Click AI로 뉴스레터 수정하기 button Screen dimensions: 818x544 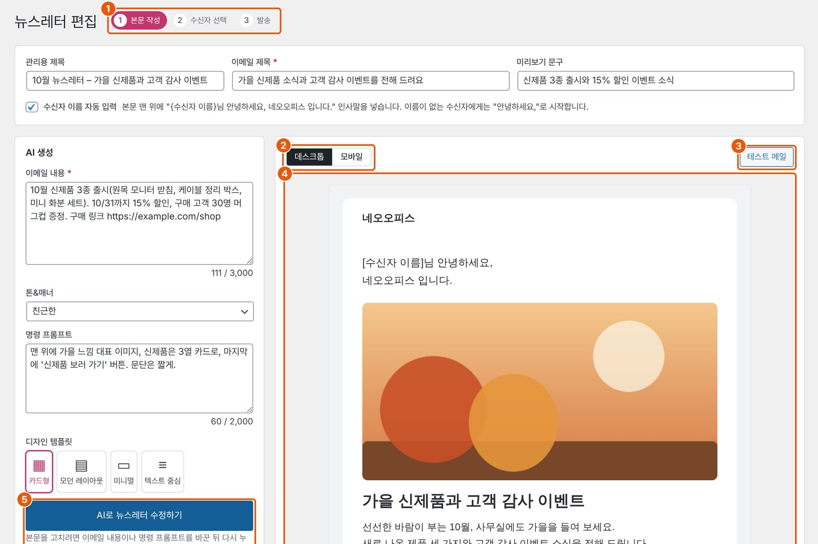tap(140, 515)
